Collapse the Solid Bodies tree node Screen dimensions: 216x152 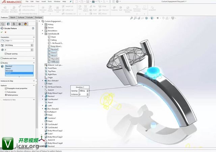coord(43,34)
